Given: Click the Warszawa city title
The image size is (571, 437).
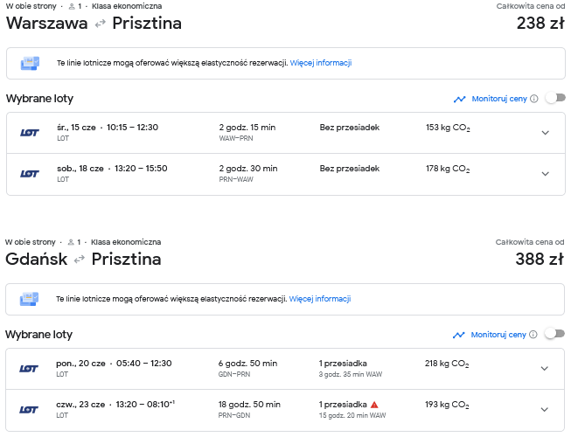Looking at the screenshot, I should tap(47, 24).
